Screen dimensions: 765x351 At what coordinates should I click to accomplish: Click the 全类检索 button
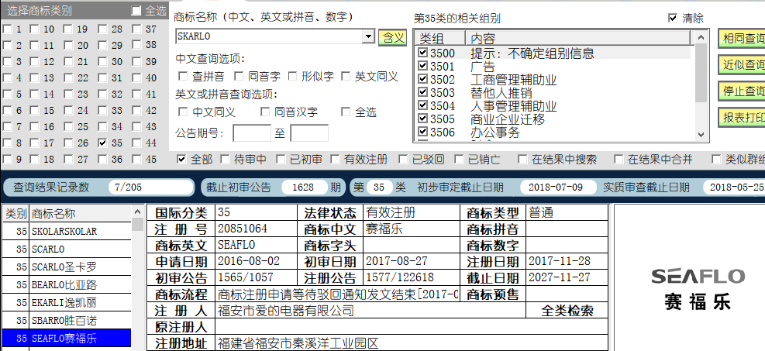[x=567, y=311]
